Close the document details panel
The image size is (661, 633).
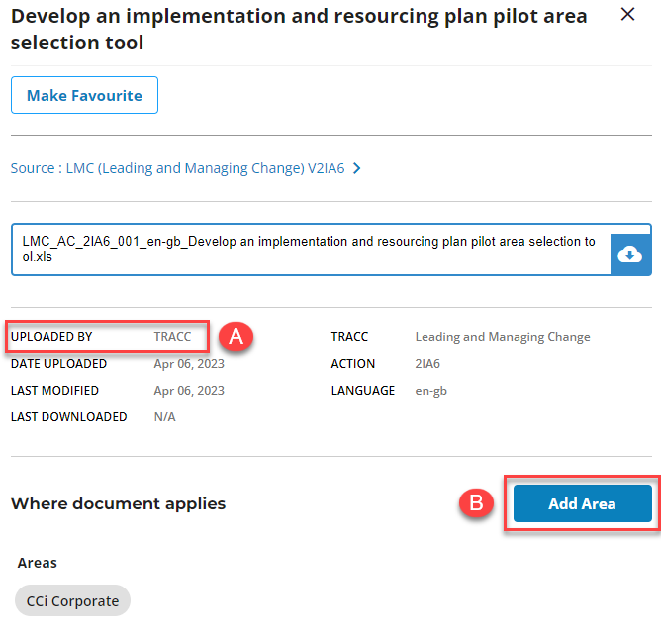point(627,15)
